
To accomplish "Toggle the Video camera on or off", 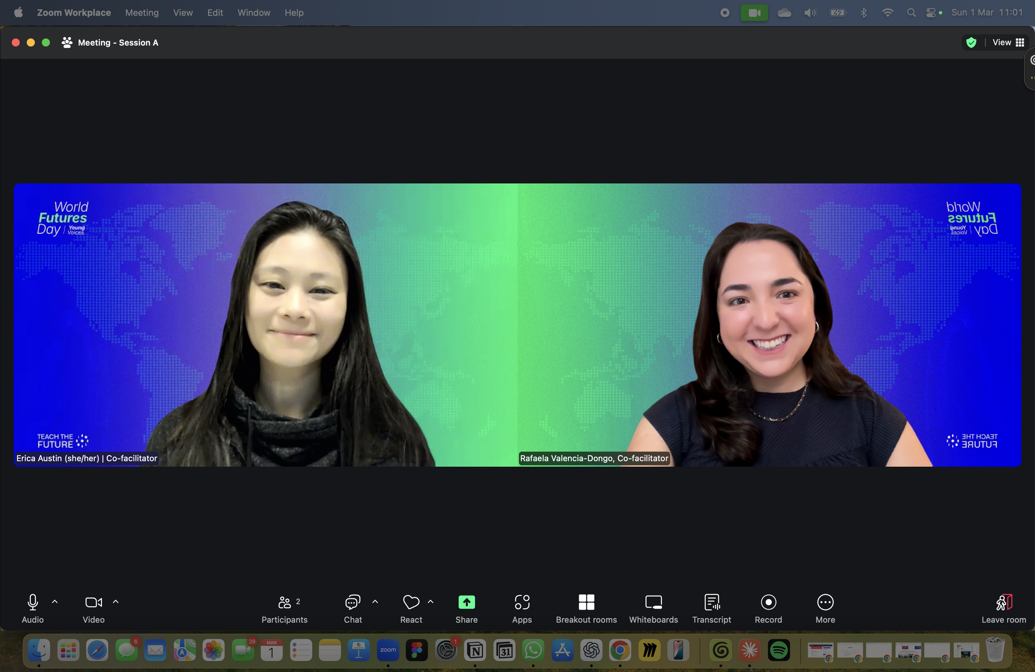I will pos(94,608).
